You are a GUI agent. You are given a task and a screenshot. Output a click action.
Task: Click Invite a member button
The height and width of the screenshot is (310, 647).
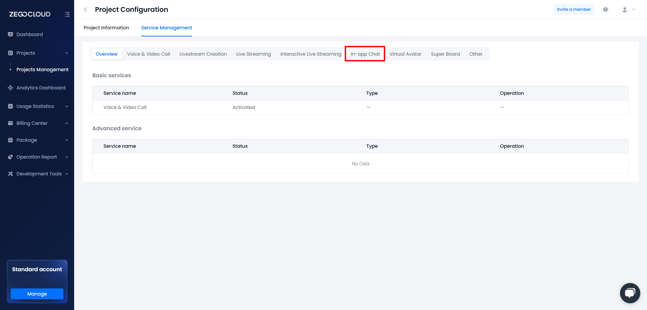(574, 9)
